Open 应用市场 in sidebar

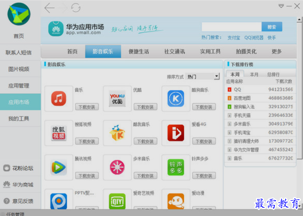coord(20,102)
